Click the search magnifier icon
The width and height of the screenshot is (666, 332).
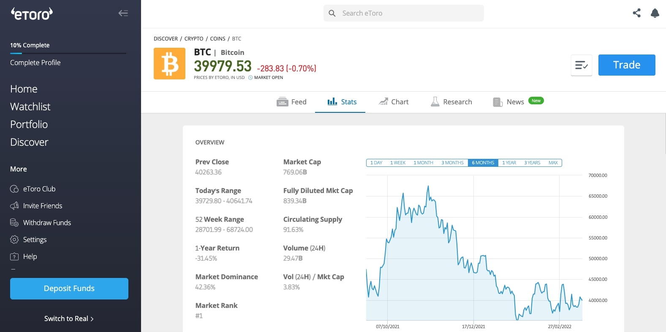coord(332,13)
